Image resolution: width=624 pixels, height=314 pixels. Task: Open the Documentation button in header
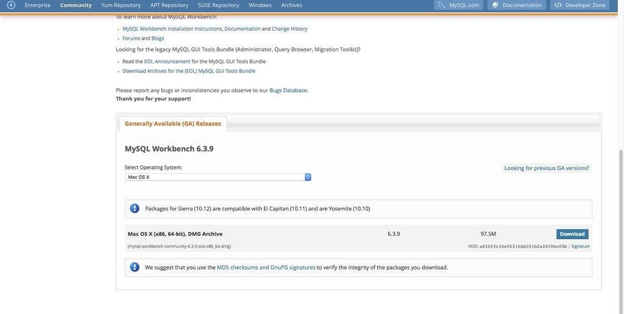pos(517,5)
